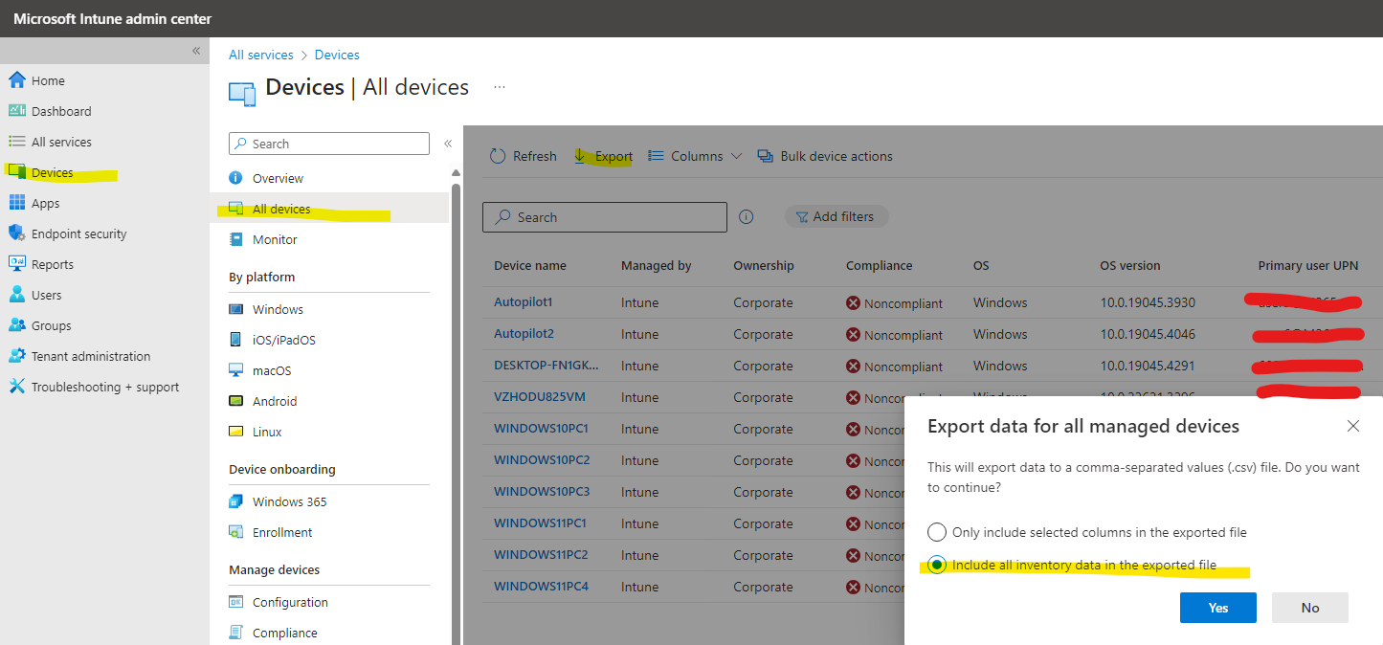The width and height of the screenshot is (1383, 645).
Task: Click the info icon beside device search
Action: 747,217
